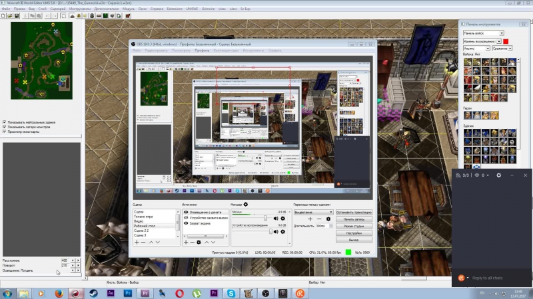This screenshot has height=299, width=533.
Task: Toggle 'Просмотр миникарты' checkbox
Action: coord(5,132)
